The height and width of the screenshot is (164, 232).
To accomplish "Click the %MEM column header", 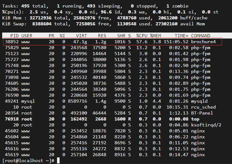I will 156,36.
